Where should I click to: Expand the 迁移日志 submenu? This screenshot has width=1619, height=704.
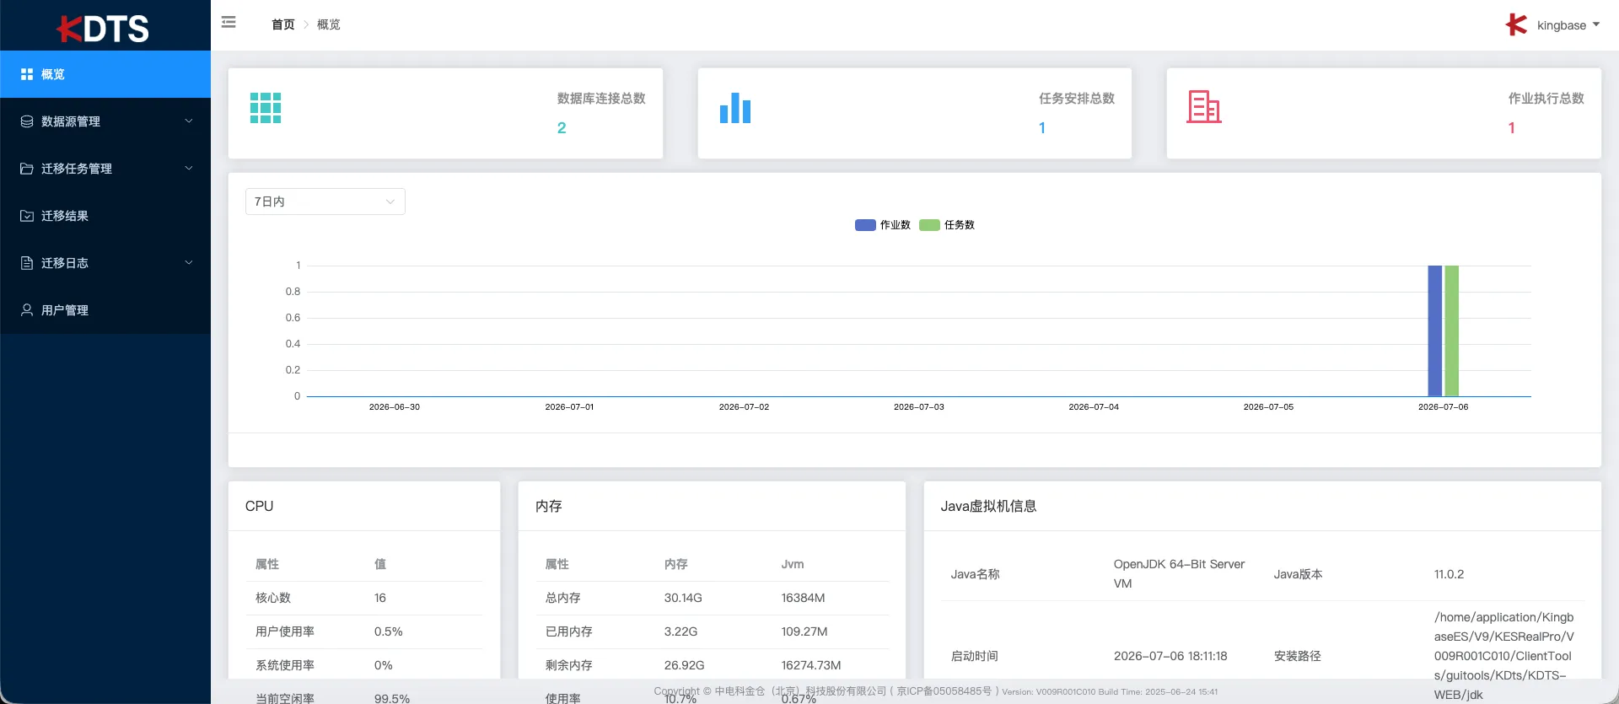point(105,263)
